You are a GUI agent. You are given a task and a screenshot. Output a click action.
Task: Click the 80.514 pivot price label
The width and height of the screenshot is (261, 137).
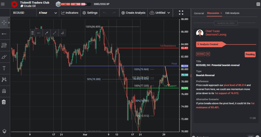click(185, 66)
